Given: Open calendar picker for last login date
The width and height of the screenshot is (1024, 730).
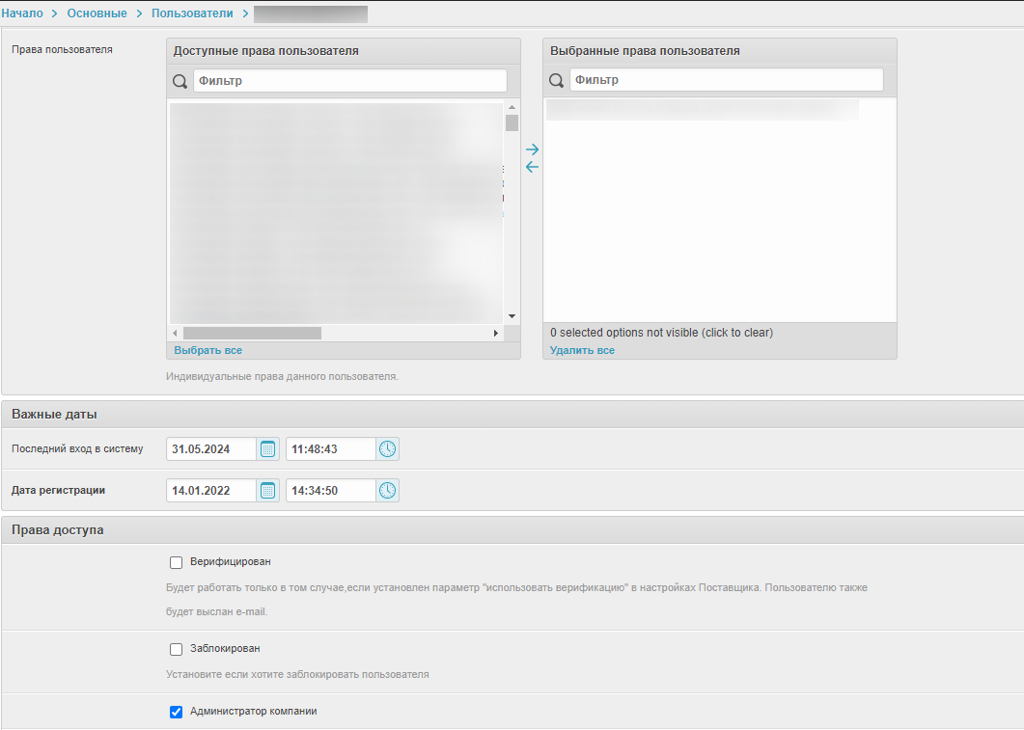Looking at the screenshot, I should (x=268, y=449).
